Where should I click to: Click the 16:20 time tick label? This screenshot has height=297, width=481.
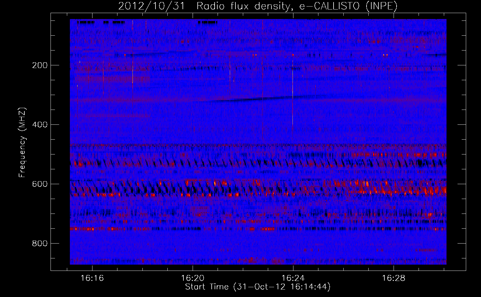[193, 278]
